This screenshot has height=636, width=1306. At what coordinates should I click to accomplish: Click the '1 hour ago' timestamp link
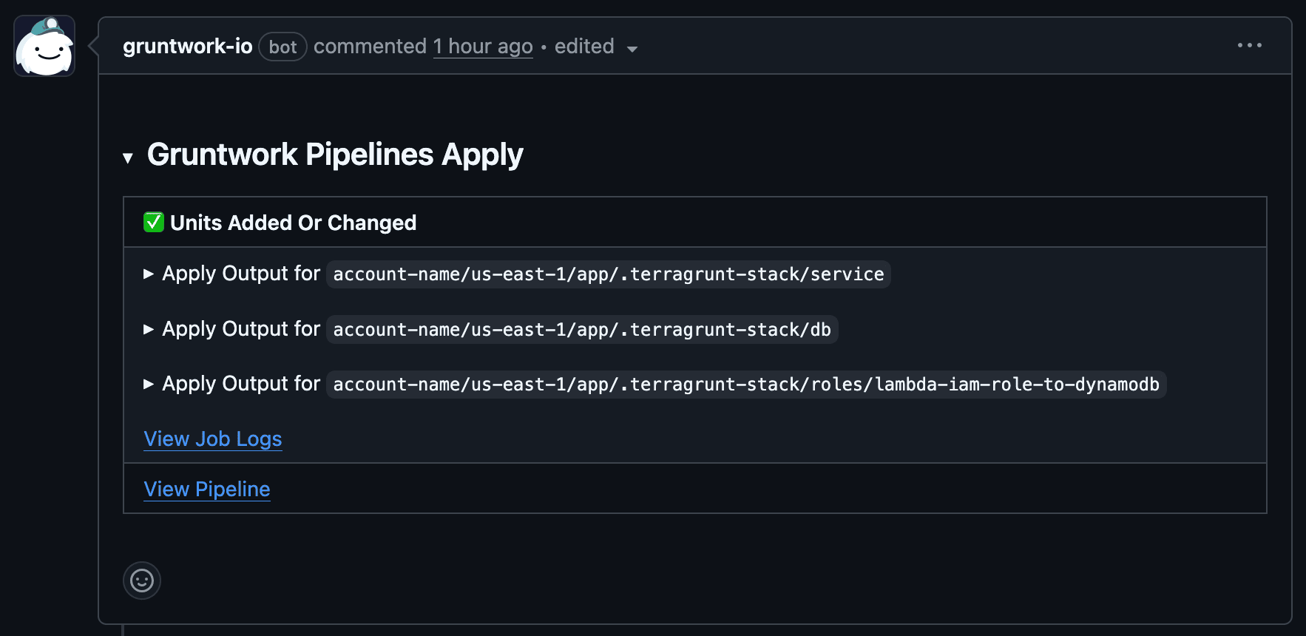483,46
